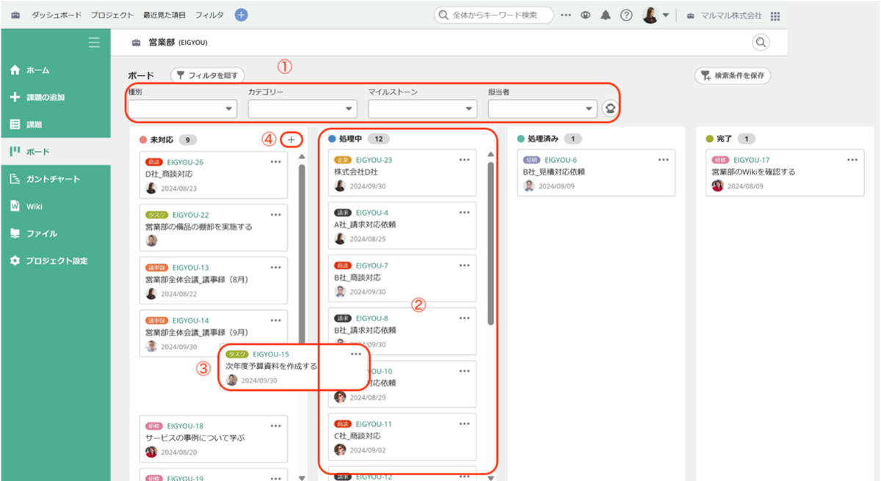
Task: Click the watch list eye icon
Action: (586, 15)
